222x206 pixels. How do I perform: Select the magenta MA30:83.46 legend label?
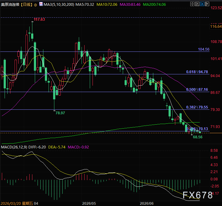point(130,5)
